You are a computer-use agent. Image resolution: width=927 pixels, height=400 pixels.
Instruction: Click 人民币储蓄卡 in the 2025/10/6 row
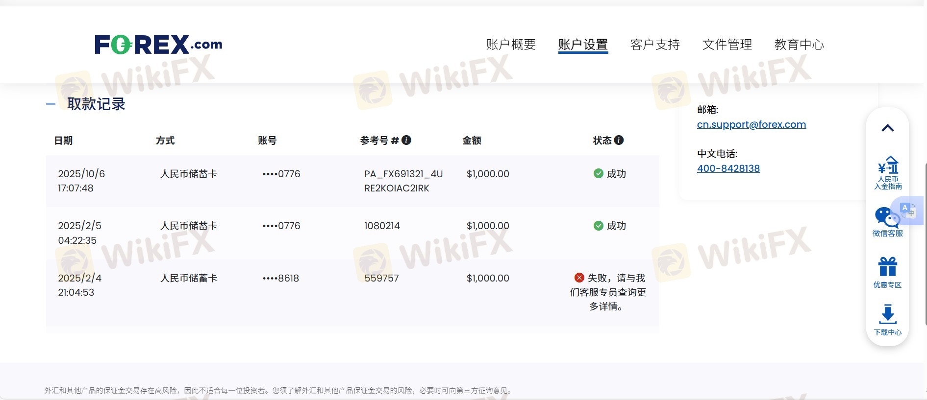(189, 174)
